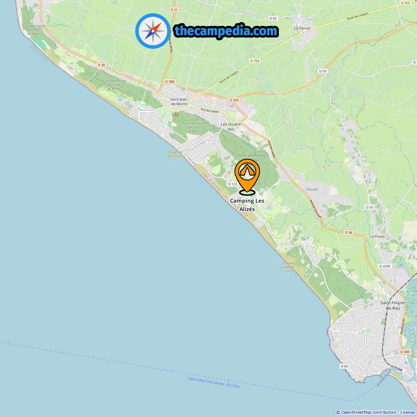Click the Grande plage de Sion label
Viewport: 417px width, 417px height.
288,267
